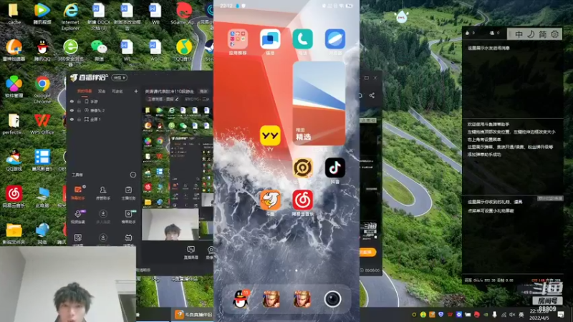The width and height of the screenshot is (573, 322).
Task: Select the 全屏 1 source row
Action: [104, 119]
